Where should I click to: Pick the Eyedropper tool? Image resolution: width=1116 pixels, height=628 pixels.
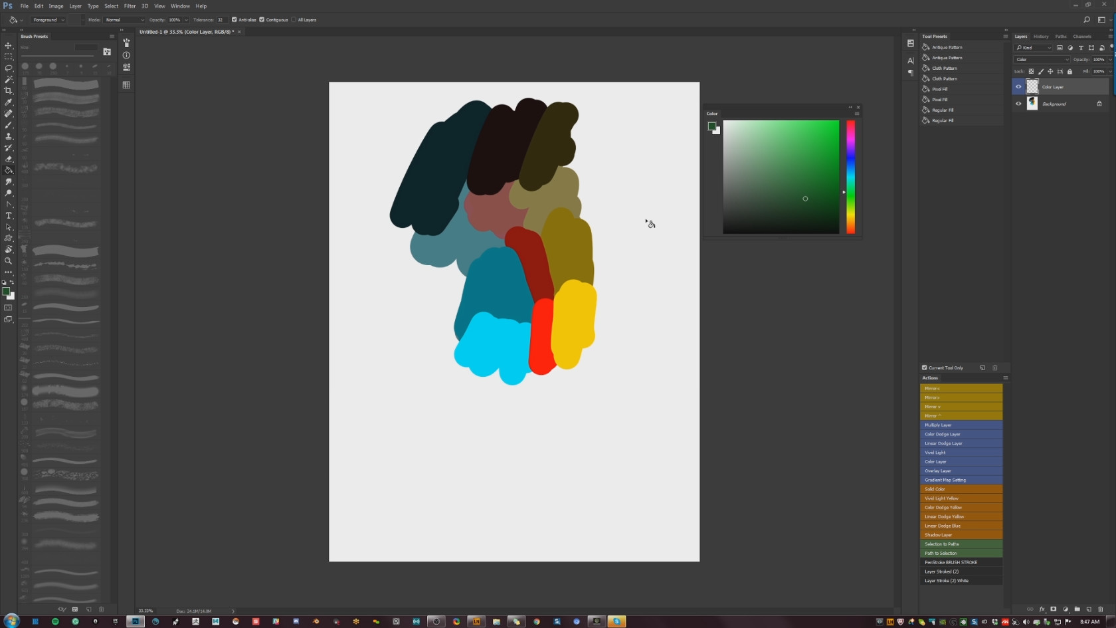click(x=9, y=102)
